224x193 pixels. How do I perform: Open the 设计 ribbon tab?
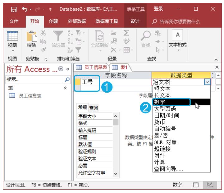[135, 22]
